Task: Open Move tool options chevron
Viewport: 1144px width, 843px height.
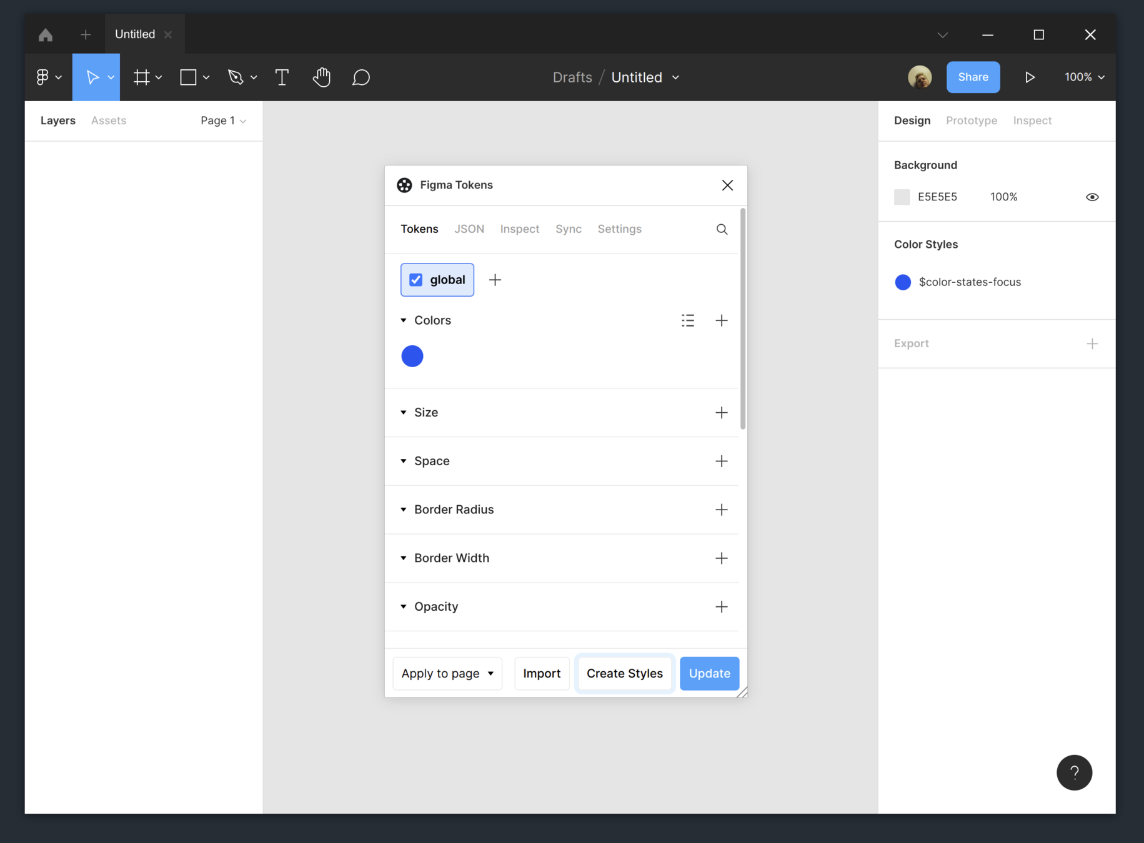Action: (x=111, y=77)
